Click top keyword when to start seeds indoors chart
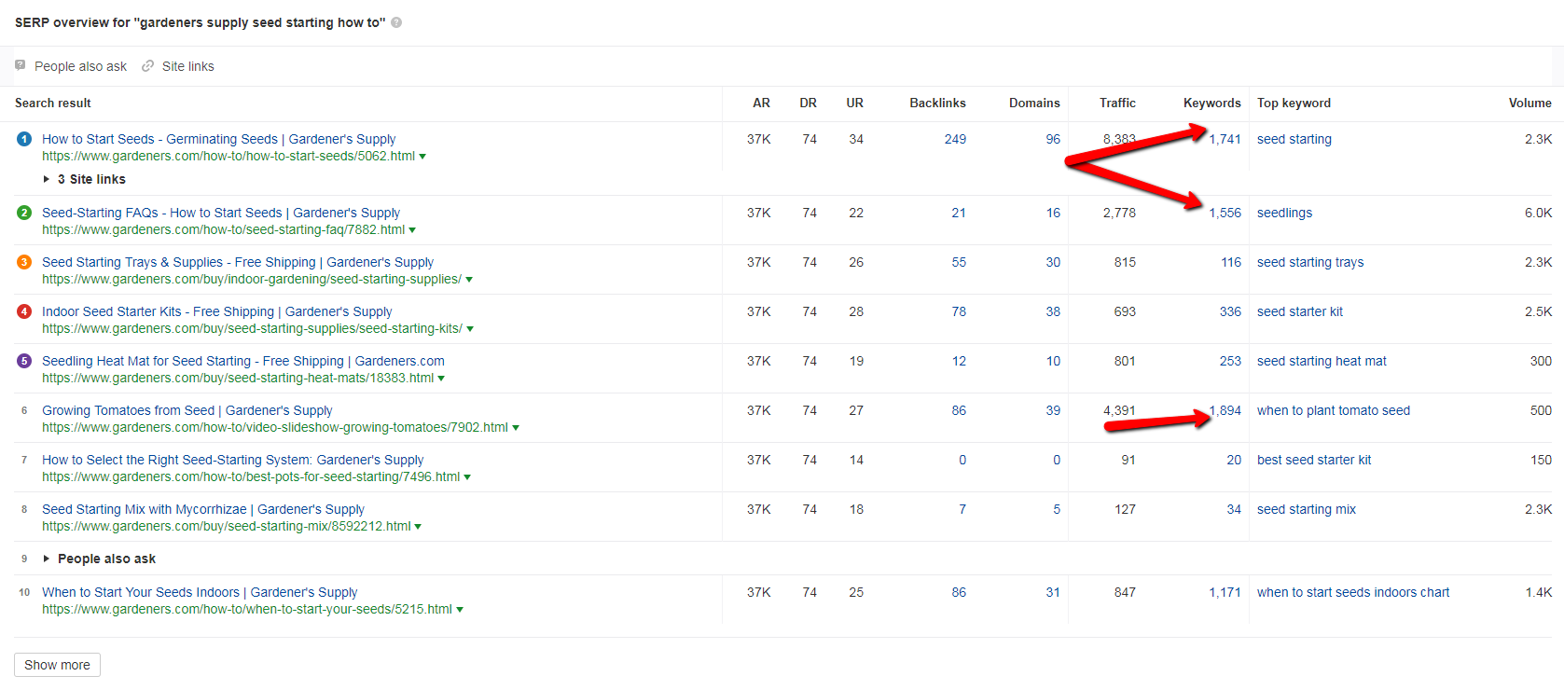Screen dimensions: 1564x690 point(1353,592)
